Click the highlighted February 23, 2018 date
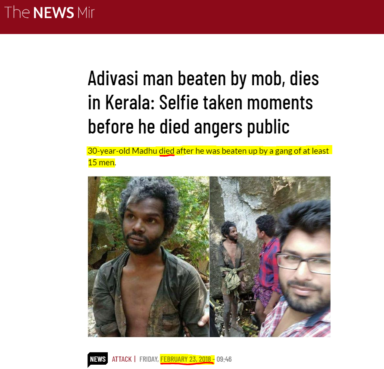This screenshot has width=384, height=369. [x=186, y=359]
